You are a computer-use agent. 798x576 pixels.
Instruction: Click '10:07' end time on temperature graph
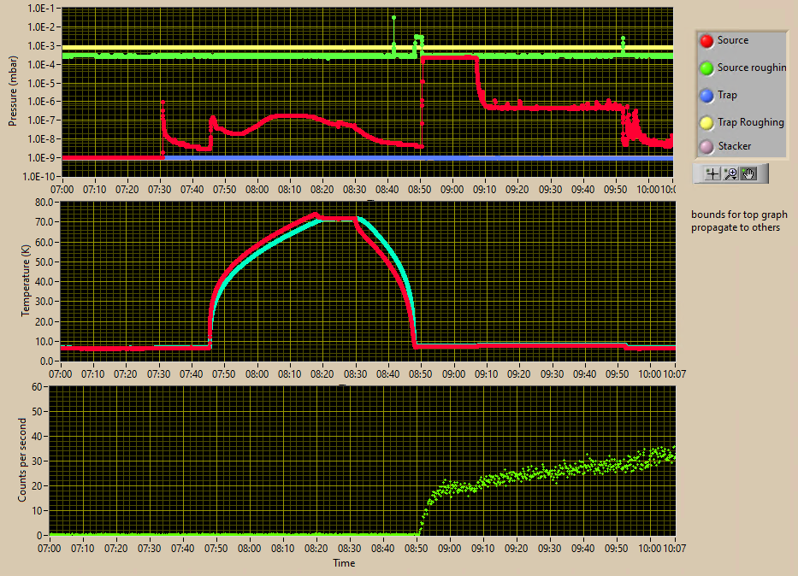click(x=674, y=374)
